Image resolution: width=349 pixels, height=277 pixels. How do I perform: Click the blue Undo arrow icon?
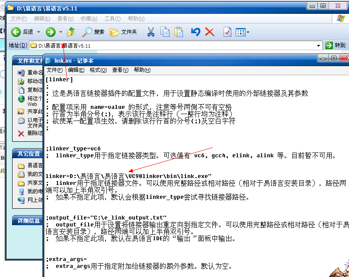tap(195, 32)
